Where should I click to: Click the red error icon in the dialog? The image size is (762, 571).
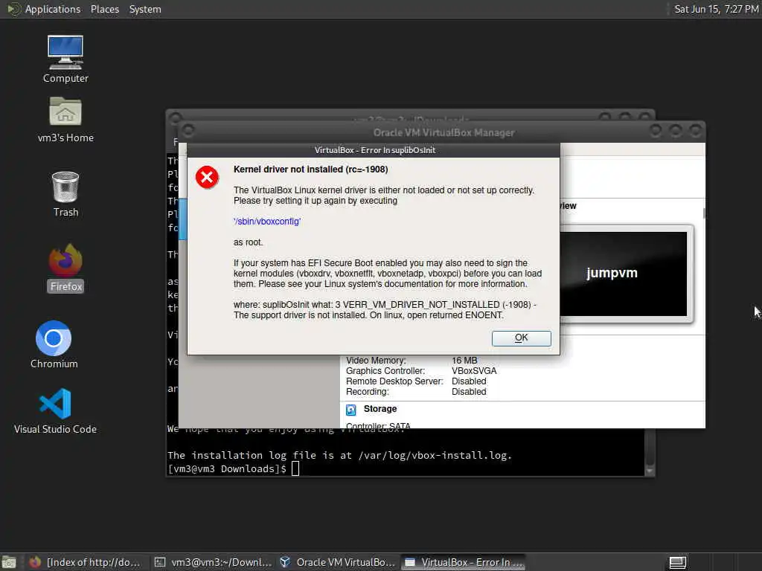tap(207, 177)
